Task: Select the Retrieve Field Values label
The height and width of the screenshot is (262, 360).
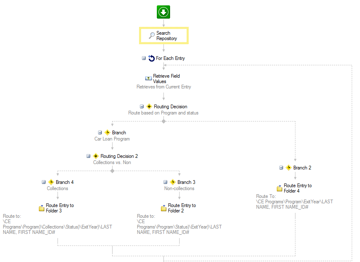Action: pos(166,79)
